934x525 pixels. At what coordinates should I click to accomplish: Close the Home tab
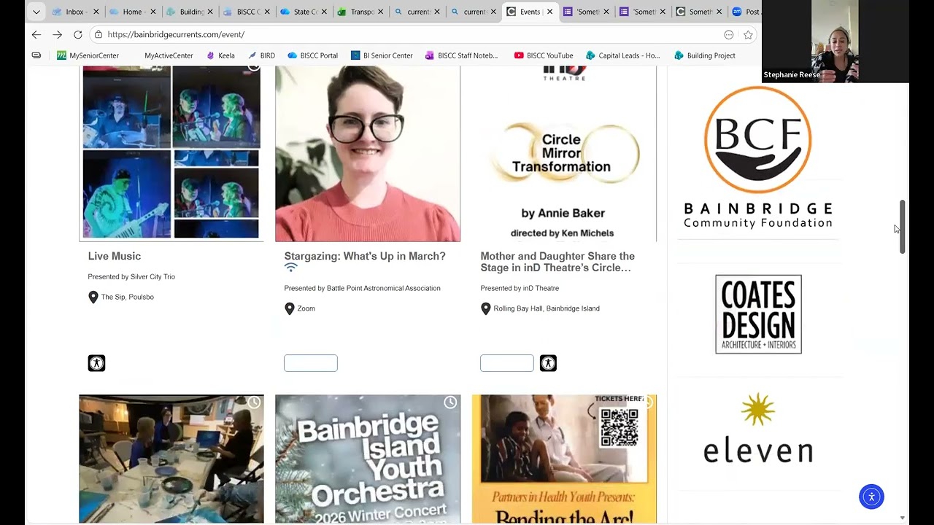(x=153, y=12)
